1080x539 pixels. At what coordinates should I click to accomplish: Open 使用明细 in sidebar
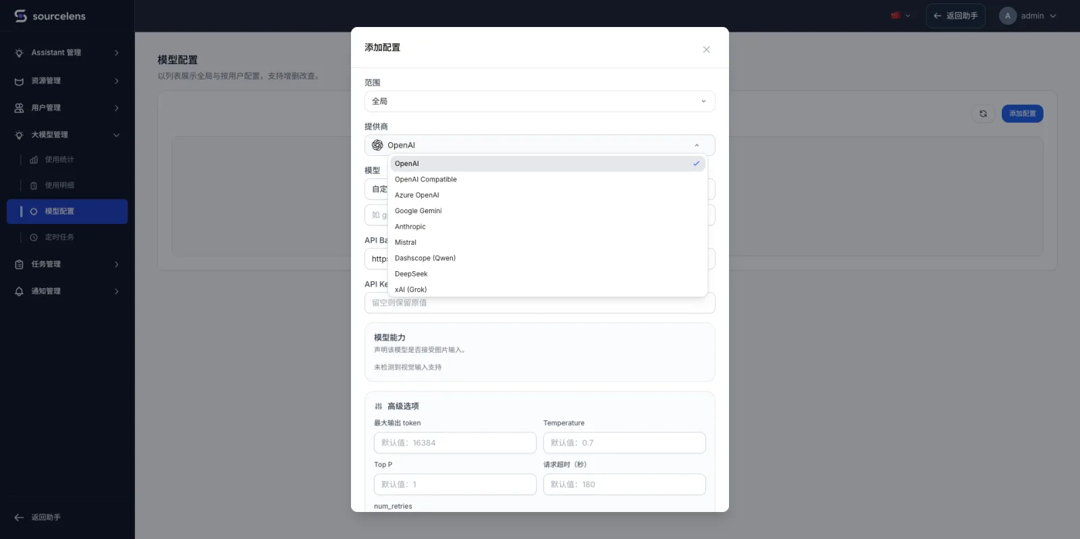coord(67,186)
